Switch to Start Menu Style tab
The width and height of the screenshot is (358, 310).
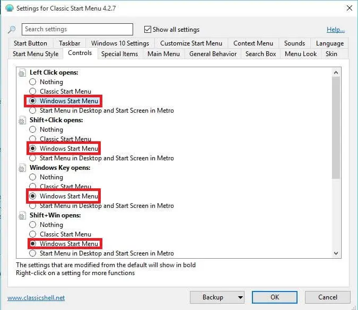click(x=36, y=54)
